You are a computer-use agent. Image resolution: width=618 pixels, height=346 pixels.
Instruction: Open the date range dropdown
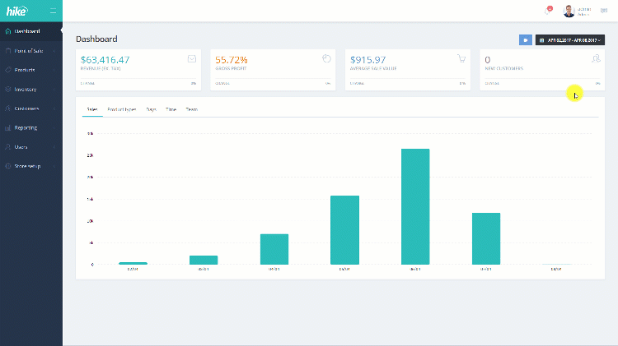click(570, 40)
